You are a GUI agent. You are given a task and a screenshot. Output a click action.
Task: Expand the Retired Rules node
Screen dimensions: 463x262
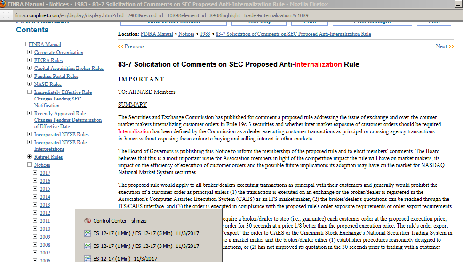[29, 156]
